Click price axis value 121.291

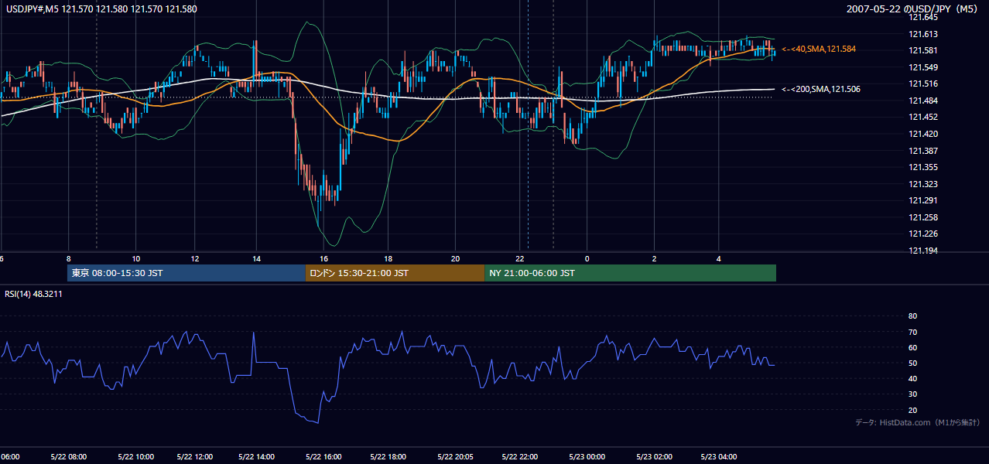tap(924, 201)
